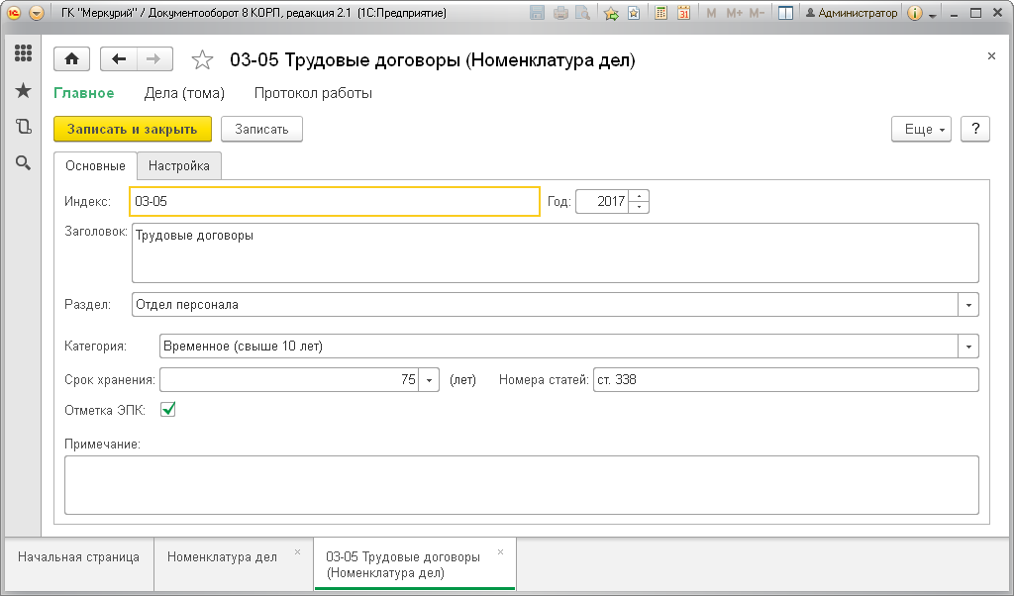Increase the Год value by one
Image resolution: width=1014 pixels, height=596 pixels.
pos(639,196)
